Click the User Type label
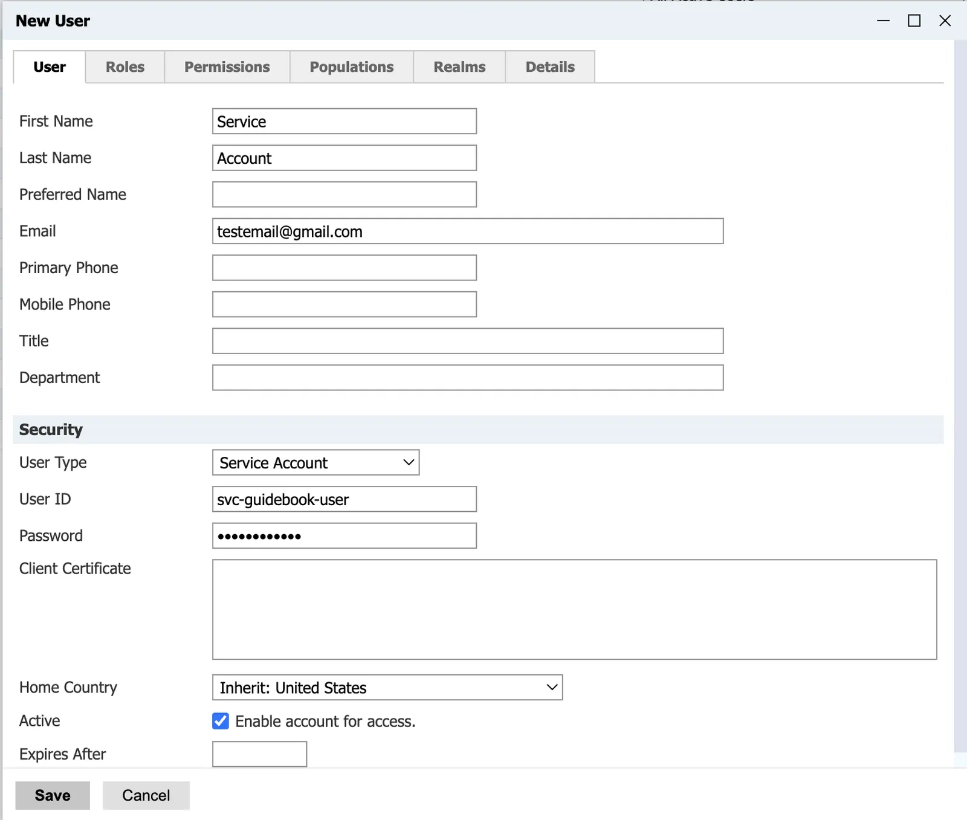The height and width of the screenshot is (820, 967). [x=53, y=463]
